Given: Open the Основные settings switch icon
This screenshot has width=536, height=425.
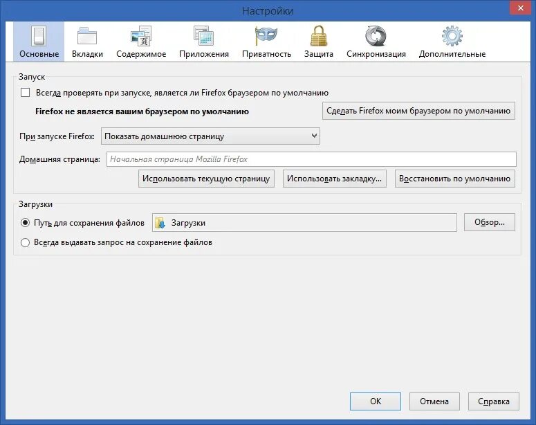Looking at the screenshot, I should point(38,36).
